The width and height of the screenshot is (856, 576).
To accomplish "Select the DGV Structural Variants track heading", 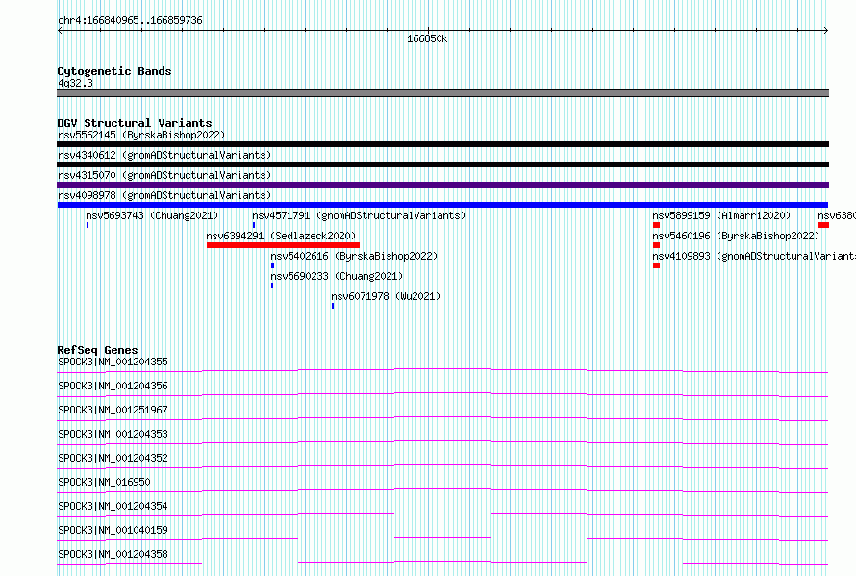I will click(x=135, y=123).
